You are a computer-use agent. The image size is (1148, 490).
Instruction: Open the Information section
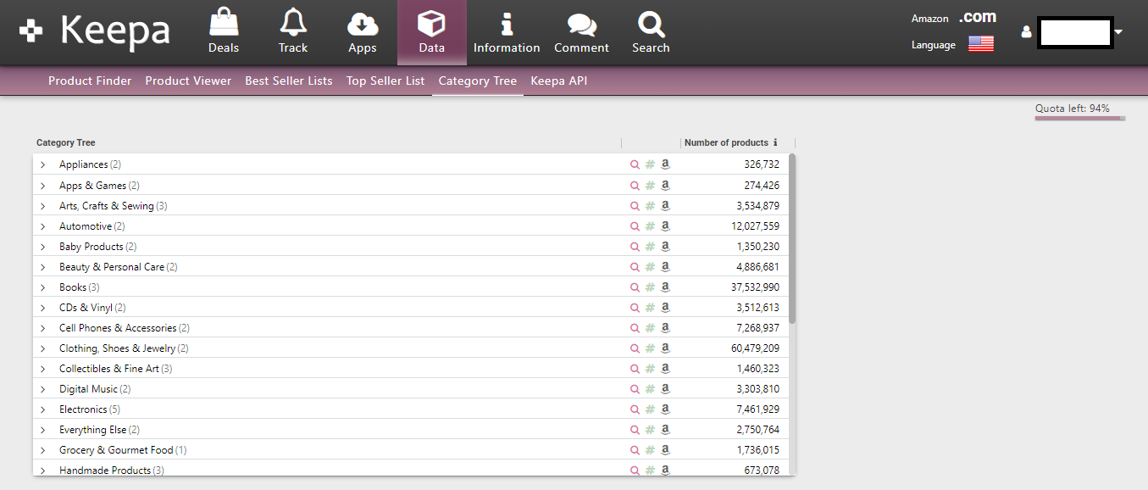click(507, 32)
